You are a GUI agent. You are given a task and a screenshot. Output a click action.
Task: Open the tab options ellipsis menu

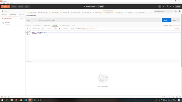(151, 12)
